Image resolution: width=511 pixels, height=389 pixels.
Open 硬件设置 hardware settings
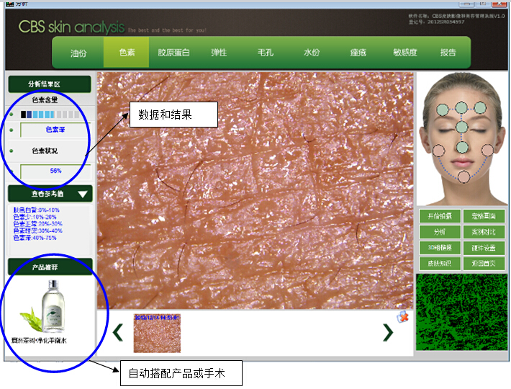(x=484, y=248)
